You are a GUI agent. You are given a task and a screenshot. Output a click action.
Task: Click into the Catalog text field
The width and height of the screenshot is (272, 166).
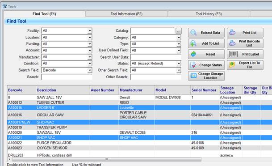(x=153, y=31)
